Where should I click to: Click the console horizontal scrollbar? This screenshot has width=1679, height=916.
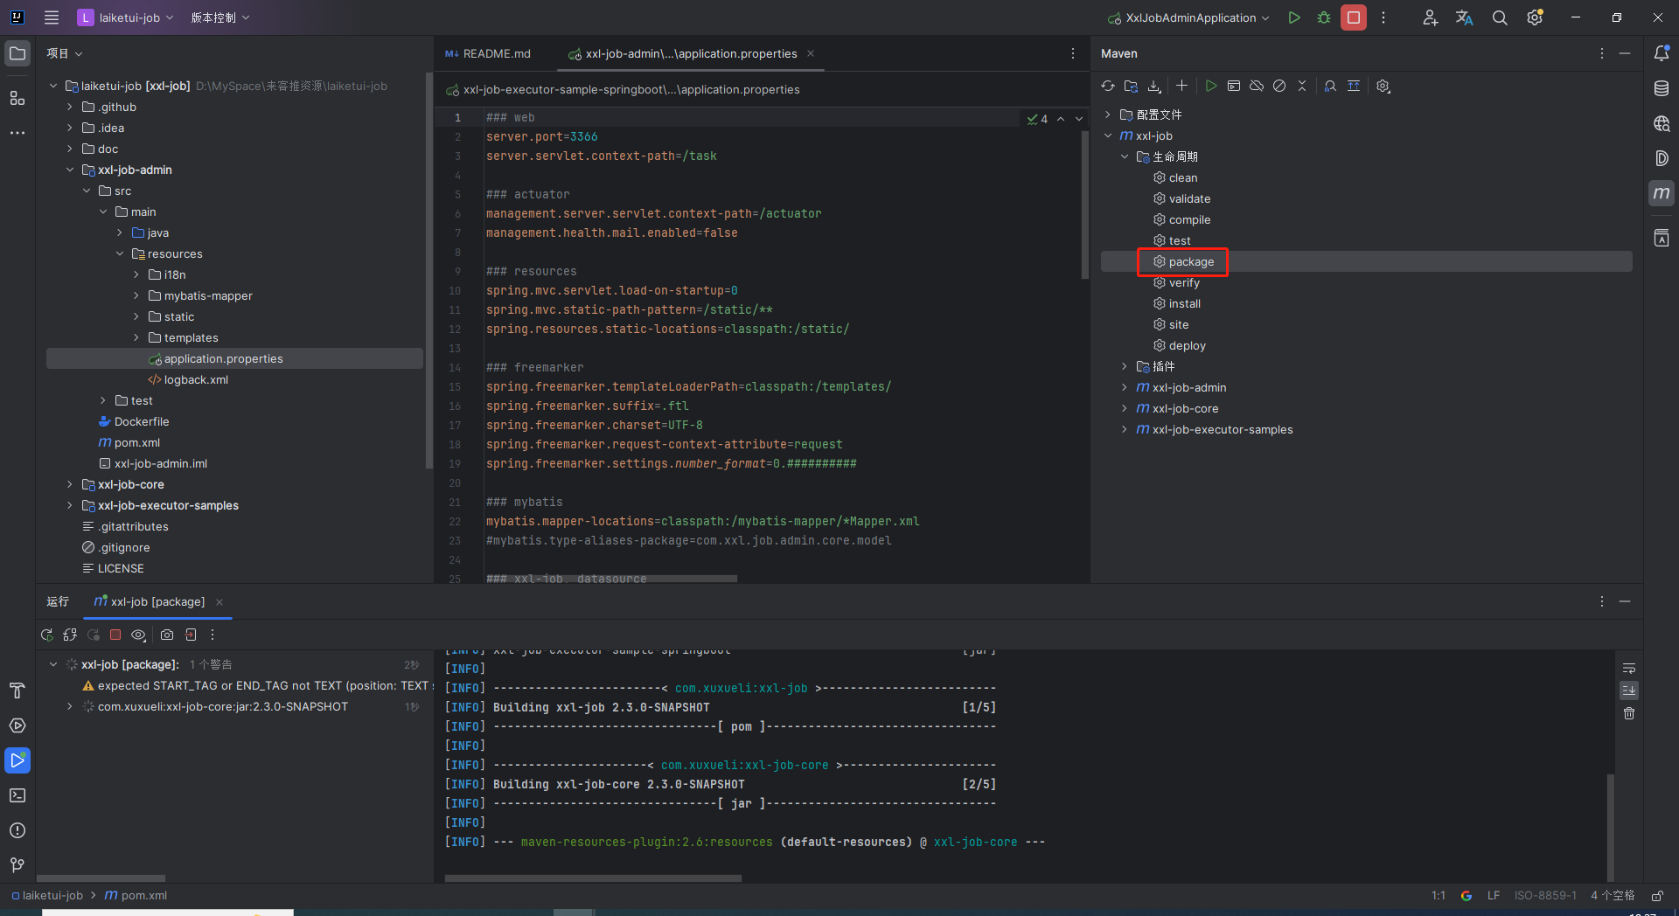pos(593,878)
